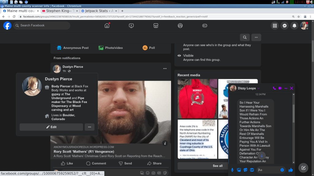
Task: Open the Groups icon in top navigation
Action: 180,26
